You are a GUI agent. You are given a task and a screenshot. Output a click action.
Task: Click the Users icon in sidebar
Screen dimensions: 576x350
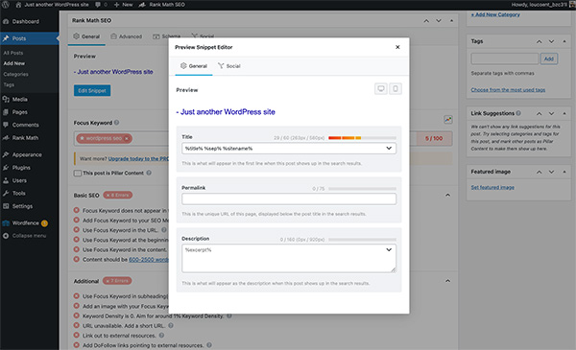click(x=6, y=180)
